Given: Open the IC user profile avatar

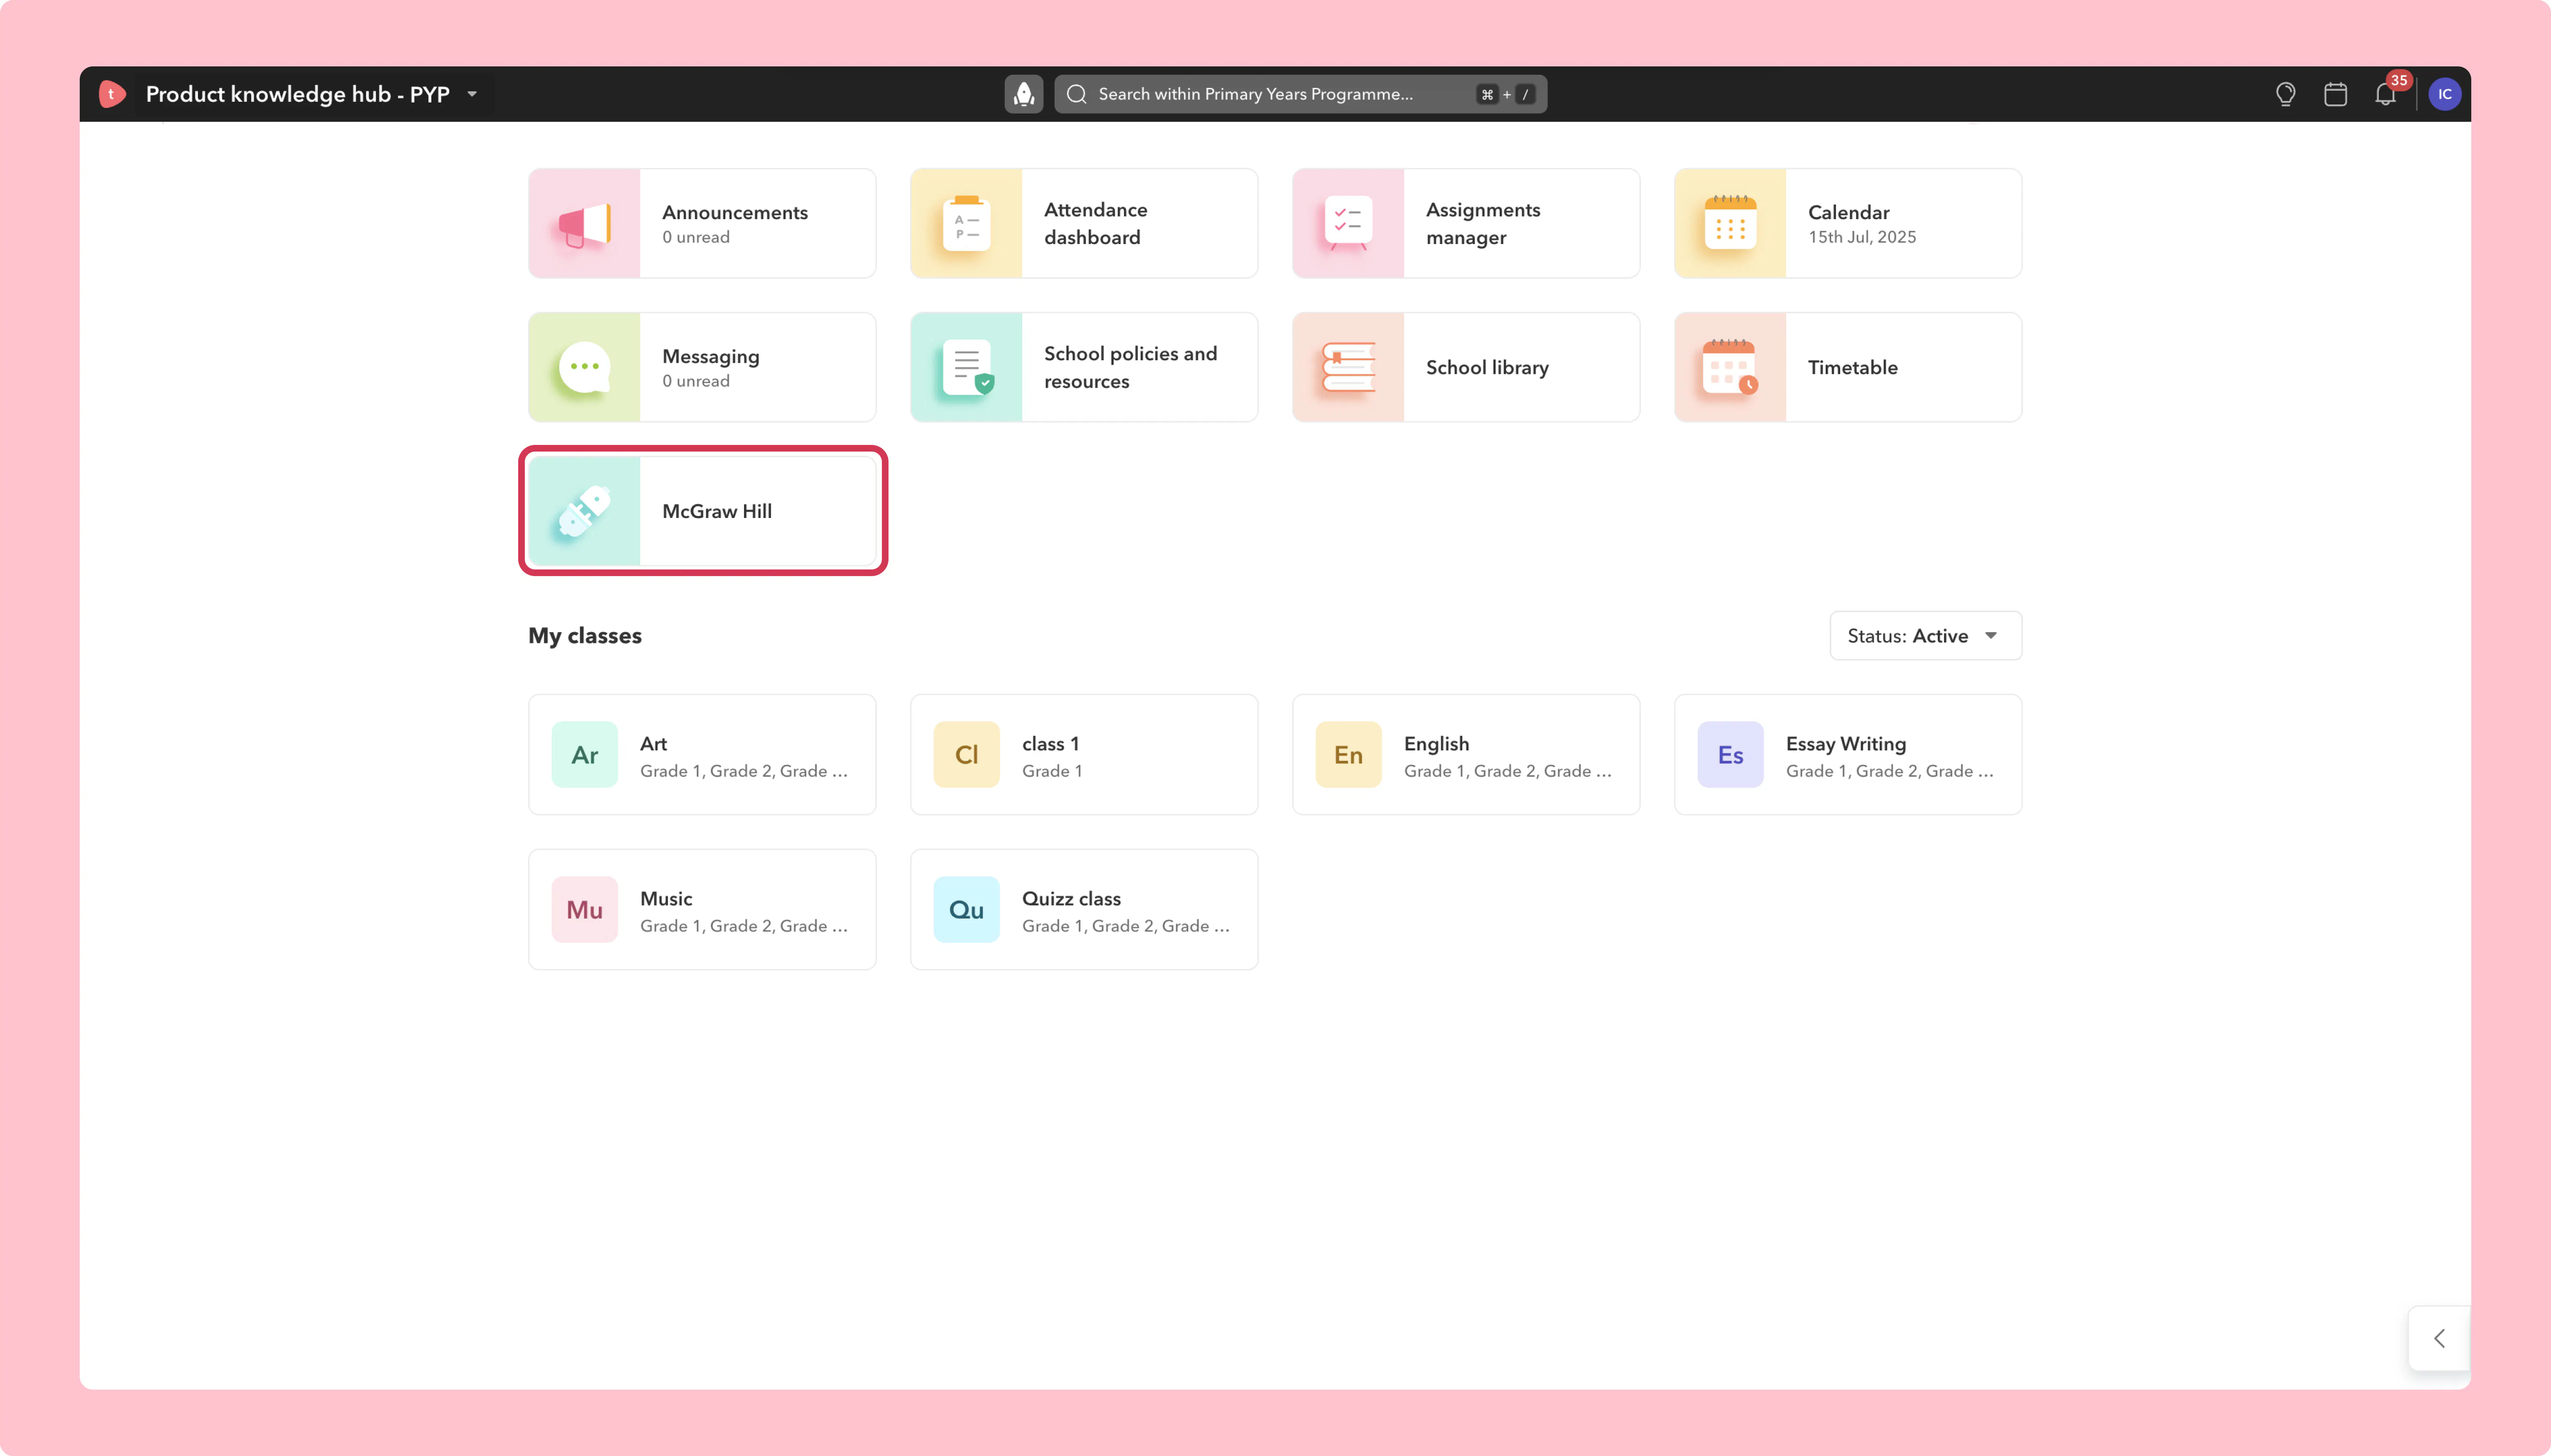Looking at the screenshot, I should tap(2445, 94).
